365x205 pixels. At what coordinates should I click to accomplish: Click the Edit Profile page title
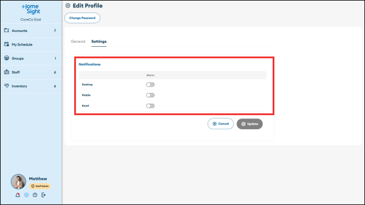coord(87,6)
